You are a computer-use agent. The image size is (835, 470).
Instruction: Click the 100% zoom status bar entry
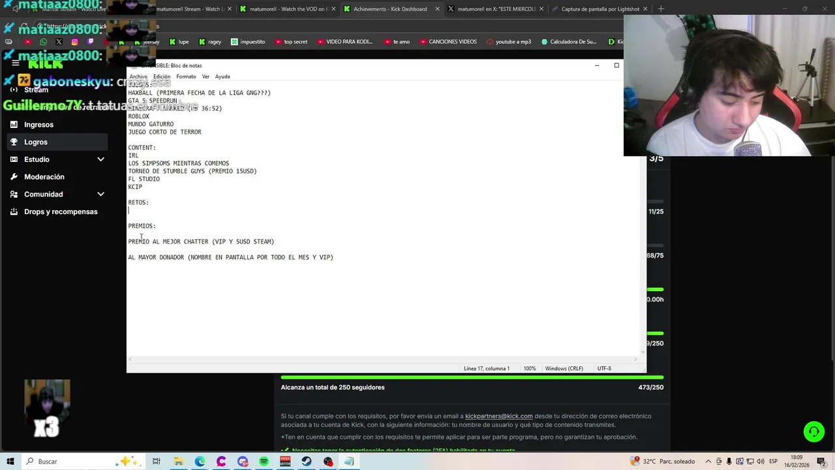[530, 368]
